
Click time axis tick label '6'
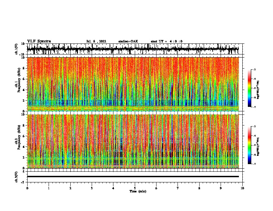coord(156,188)
